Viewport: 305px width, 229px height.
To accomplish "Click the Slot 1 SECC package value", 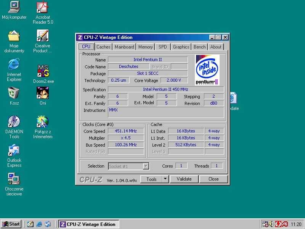I will pos(148,73).
